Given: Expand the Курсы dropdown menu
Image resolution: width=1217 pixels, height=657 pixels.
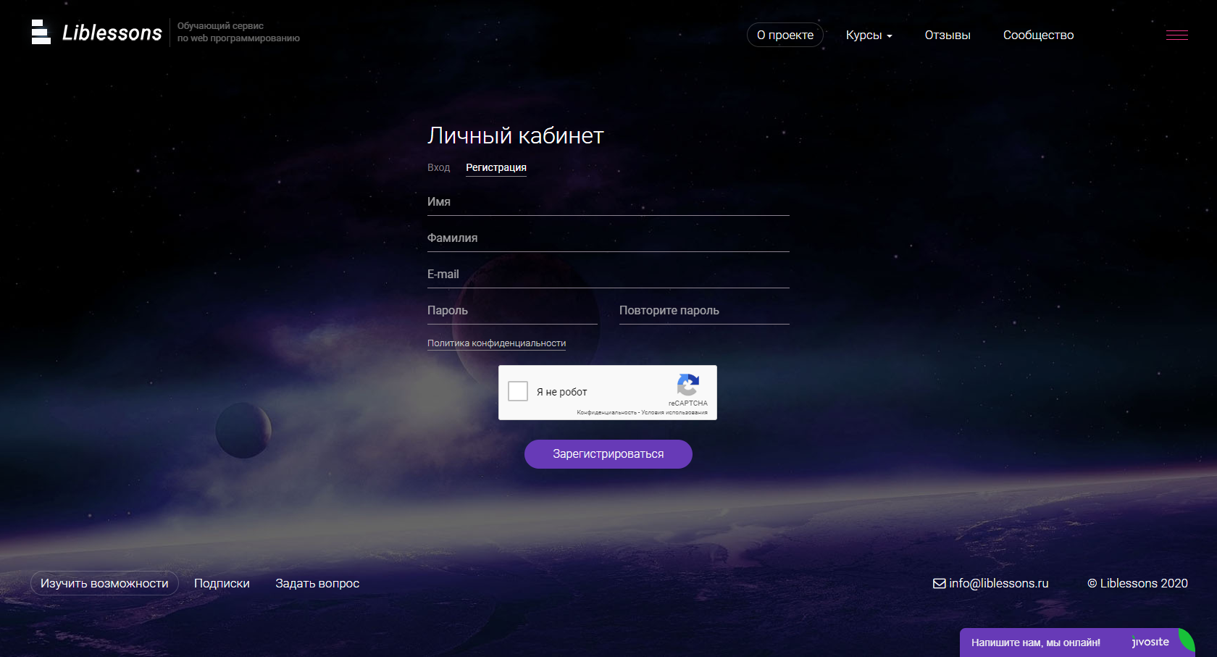Looking at the screenshot, I should [869, 35].
